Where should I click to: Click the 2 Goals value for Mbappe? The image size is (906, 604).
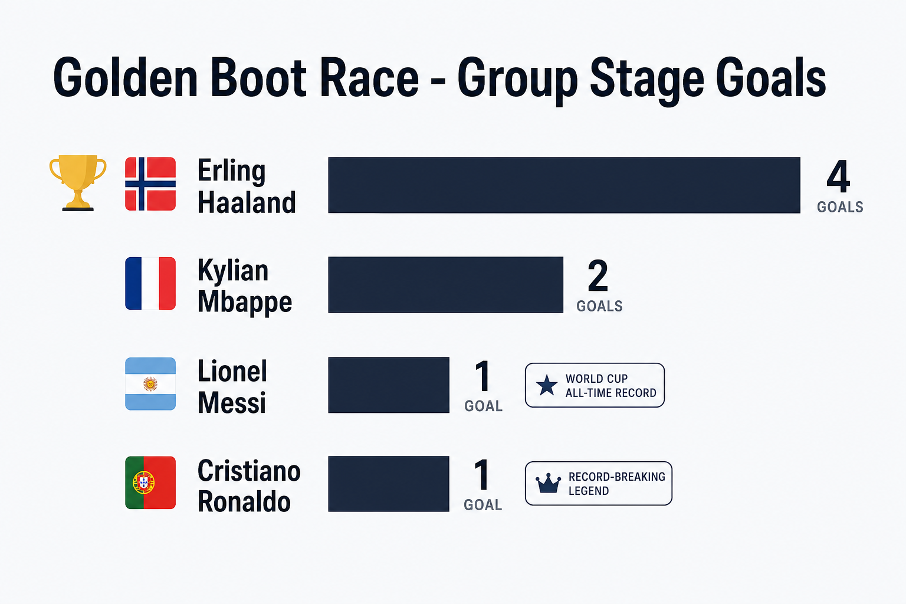tap(599, 285)
